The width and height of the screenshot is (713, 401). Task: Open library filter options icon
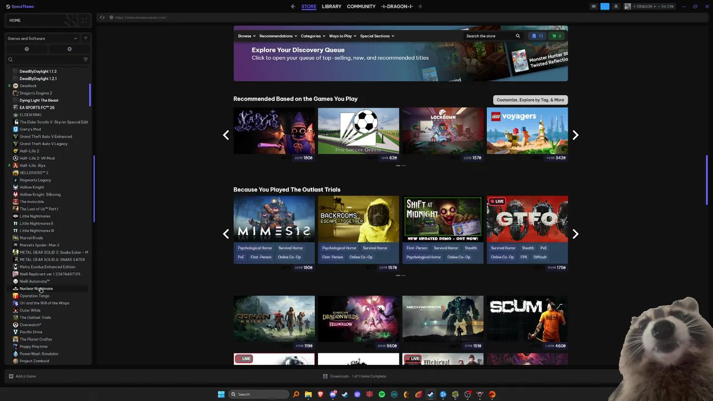tap(85, 60)
